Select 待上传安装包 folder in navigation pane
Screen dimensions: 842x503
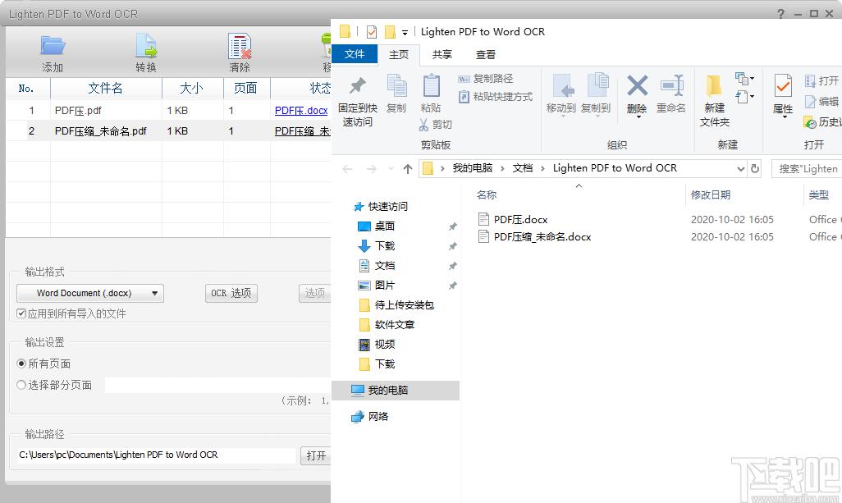[x=396, y=305]
